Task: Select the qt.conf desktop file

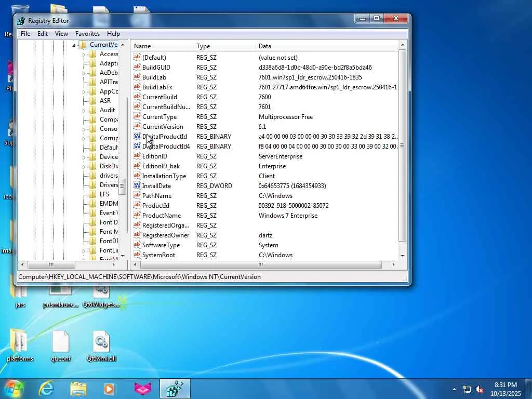Action: click(61, 347)
